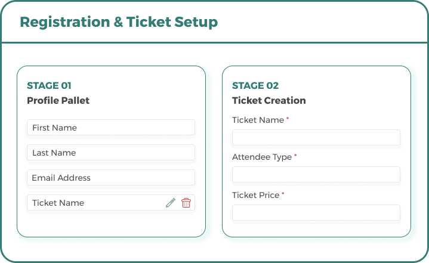Screen dimensions: 429x263
Task: Select the Ticket Name pallet field
Action: point(111,203)
